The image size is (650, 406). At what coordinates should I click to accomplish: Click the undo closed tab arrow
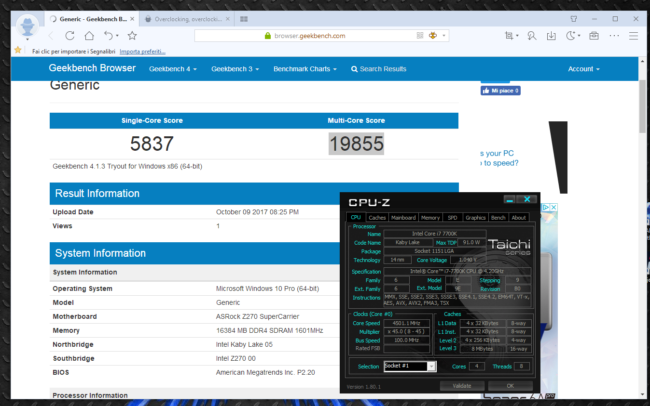[x=109, y=36]
